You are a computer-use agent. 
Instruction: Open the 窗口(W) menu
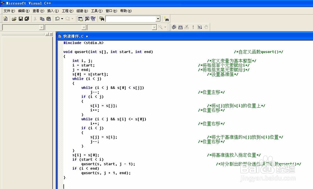pyautogui.click(x=111, y=11)
